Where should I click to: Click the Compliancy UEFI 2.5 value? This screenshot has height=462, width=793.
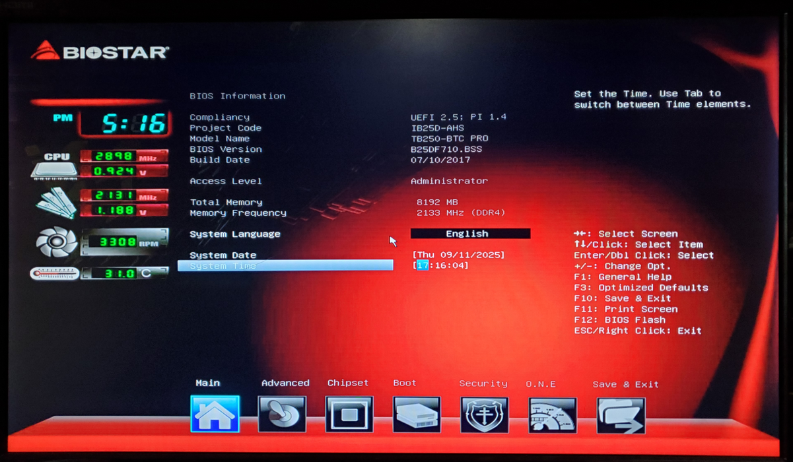(x=458, y=117)
